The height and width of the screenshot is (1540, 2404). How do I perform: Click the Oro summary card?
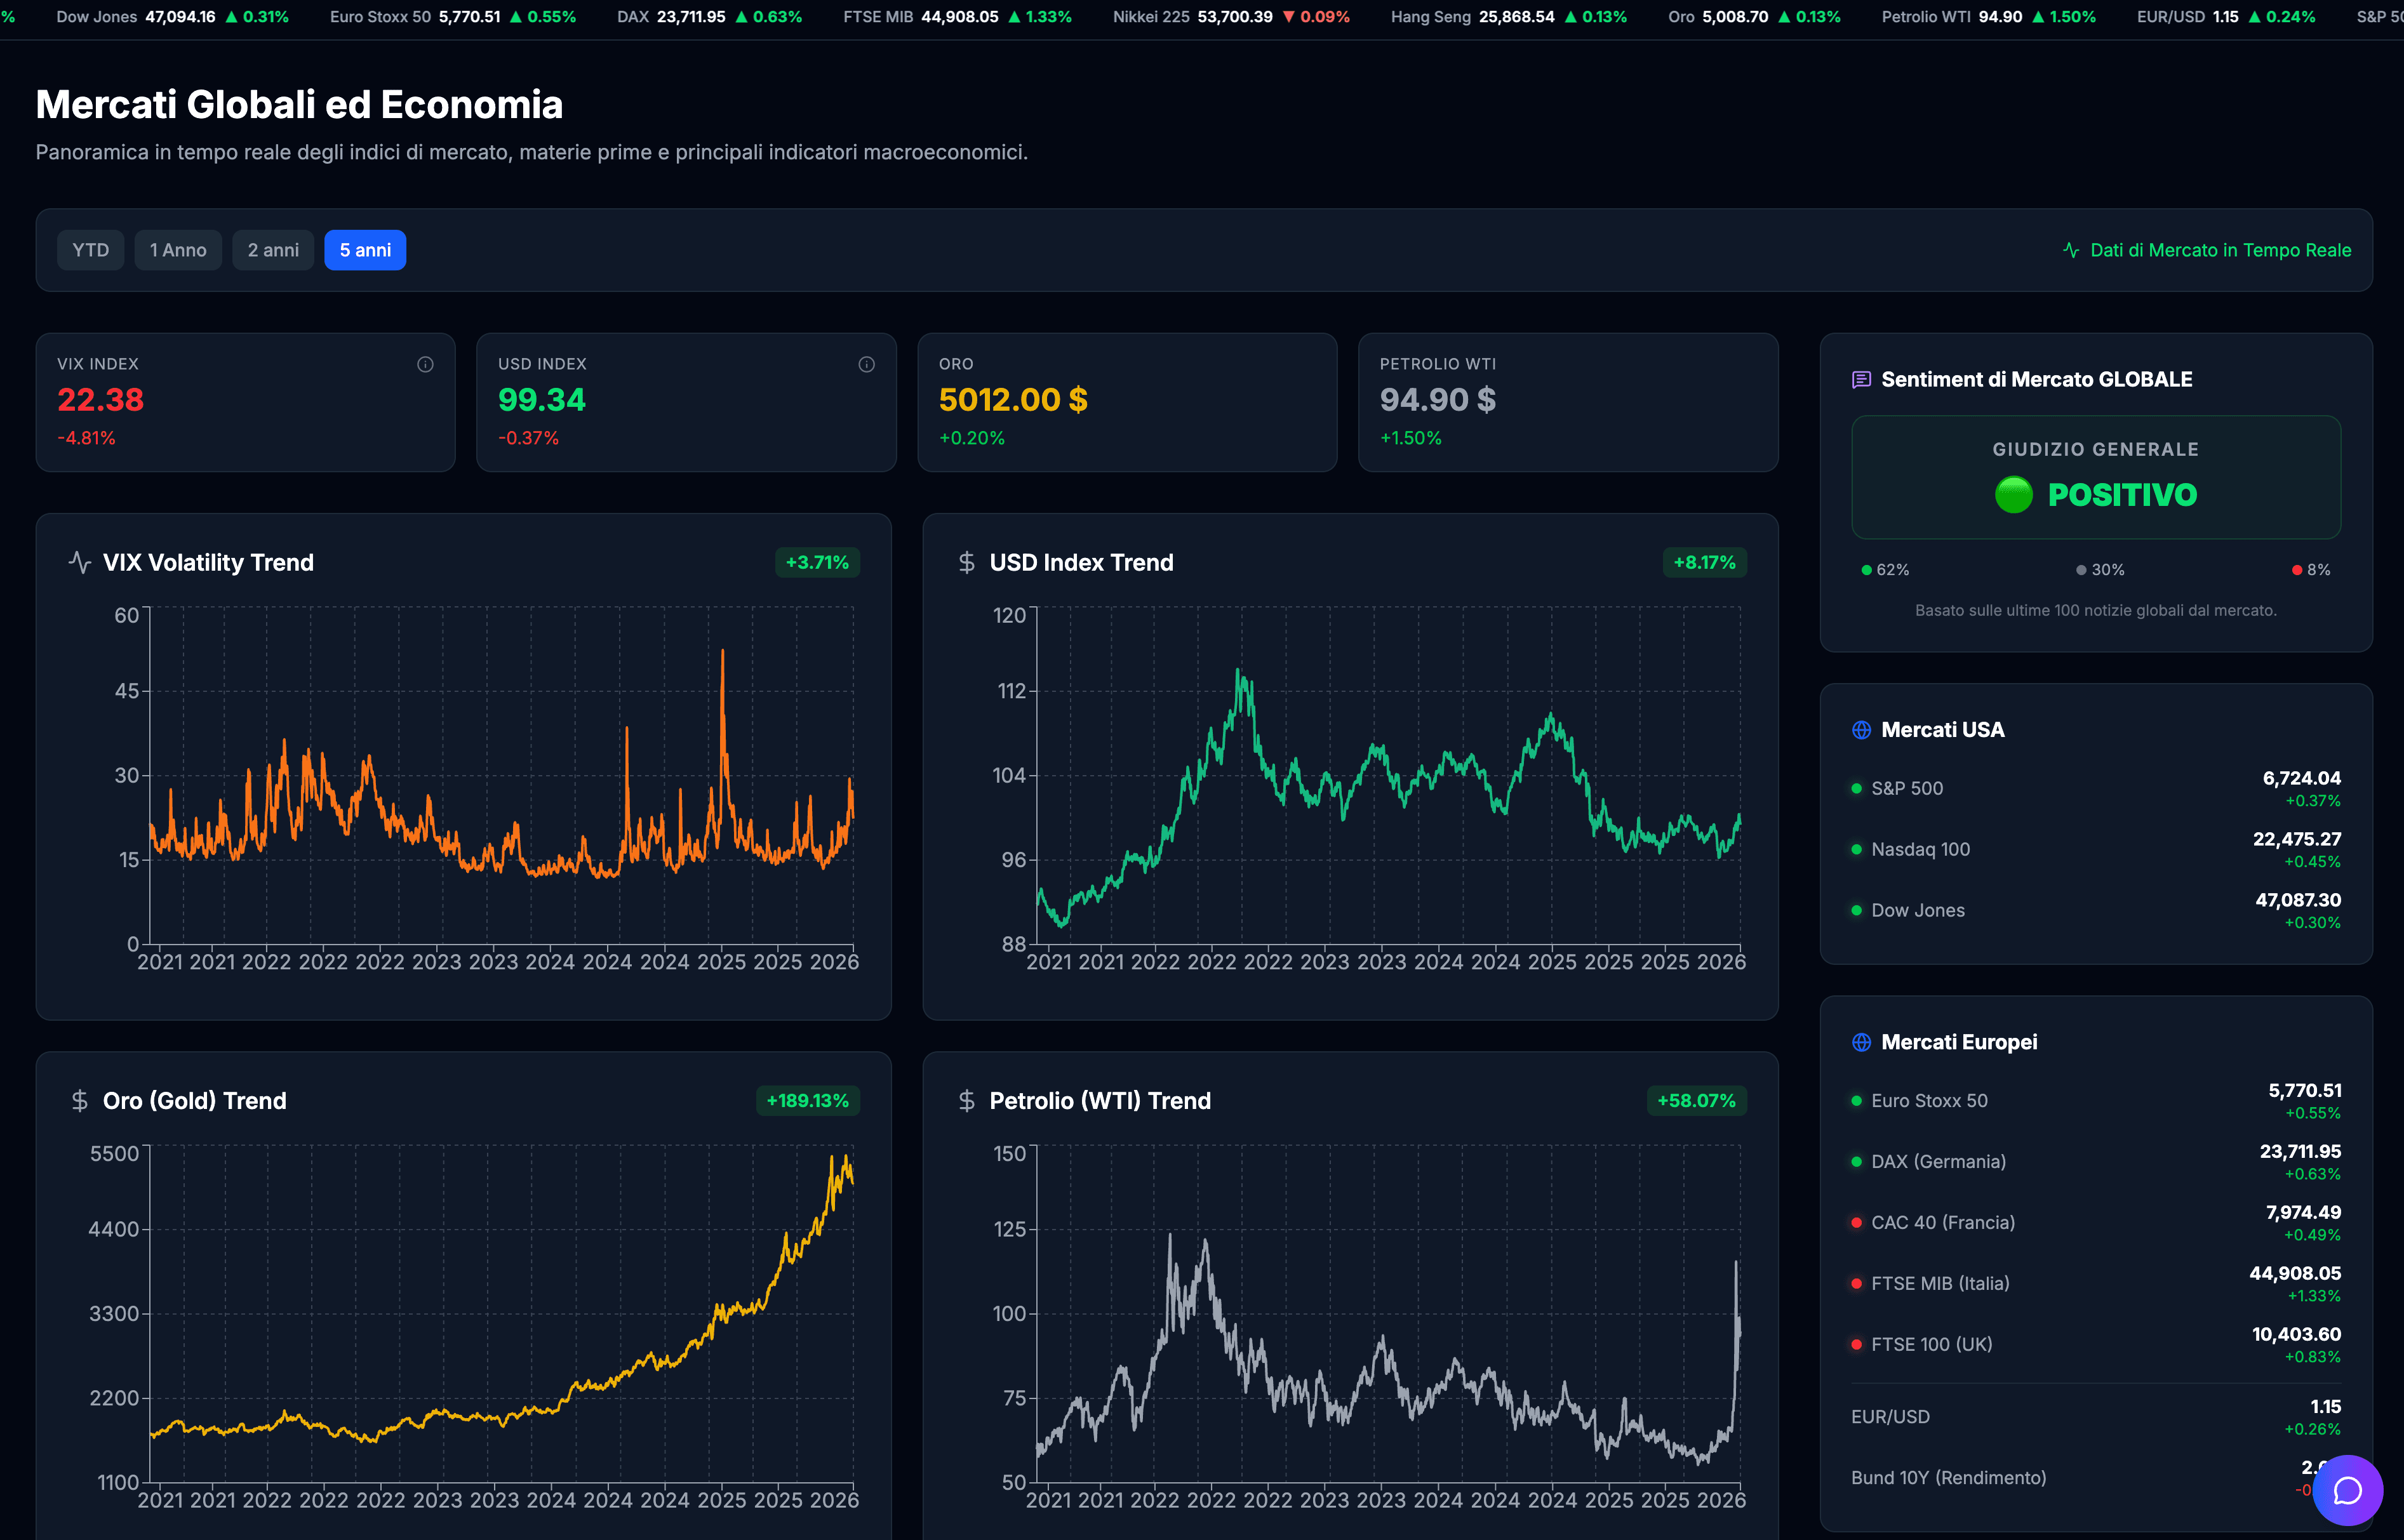(1127, 402)
